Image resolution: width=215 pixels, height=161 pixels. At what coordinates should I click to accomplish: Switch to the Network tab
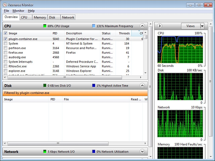pyautogui.click(x=68, y=17)
